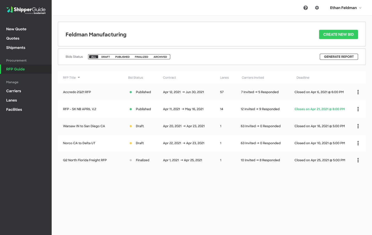Image resolution: width=372 pixels, height=235 pixels.
Task: Open the help question mark icon
Action: 306,8
